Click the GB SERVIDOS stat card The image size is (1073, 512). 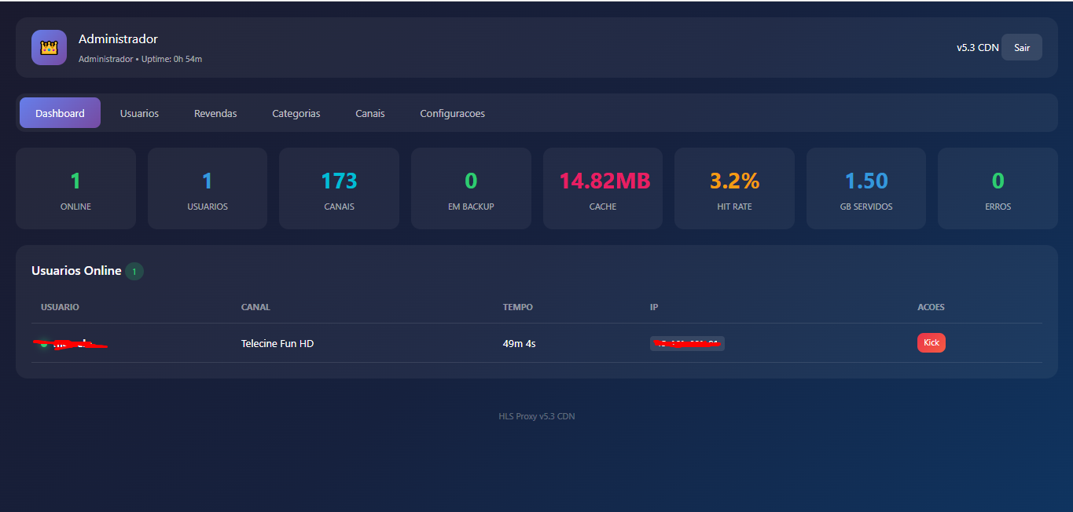pyautogui.click(x=865, y=188)
